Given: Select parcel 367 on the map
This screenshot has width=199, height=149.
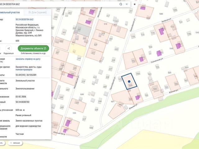Looking at the screenshot, I should coord(60,55).
